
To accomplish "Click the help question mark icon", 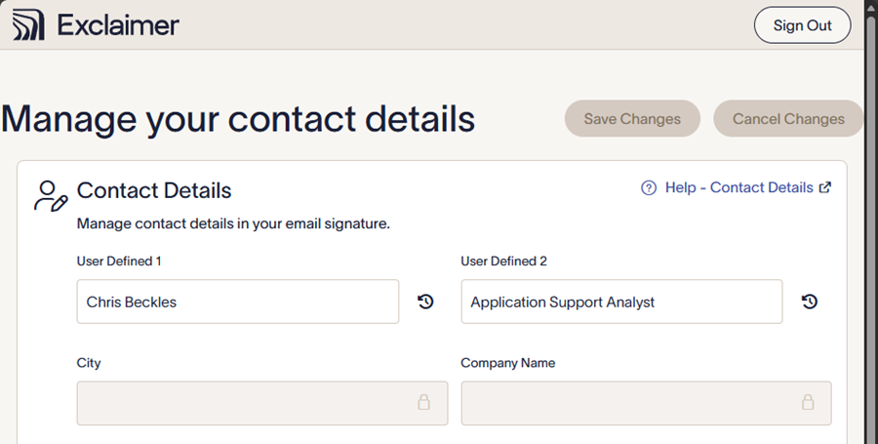I will pos(649,188).
